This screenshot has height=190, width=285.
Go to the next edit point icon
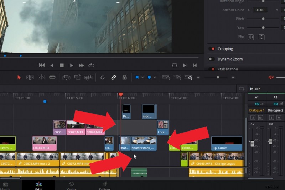click(x=185, y=65)
